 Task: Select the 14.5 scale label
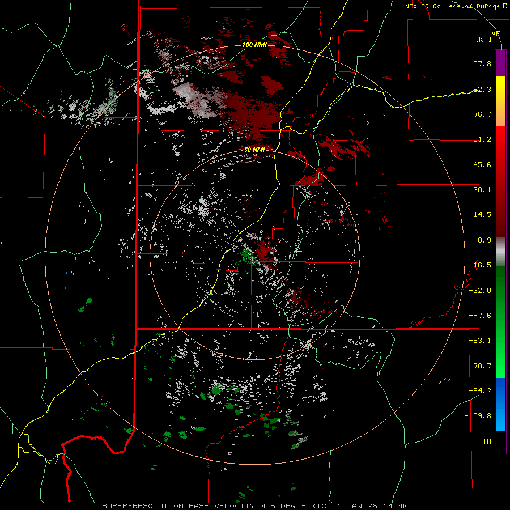pos(482,215)
